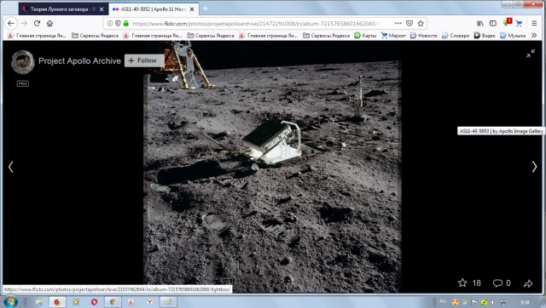Share the photo with arrow icon
The image size is (546, 308).
[528, 283]
